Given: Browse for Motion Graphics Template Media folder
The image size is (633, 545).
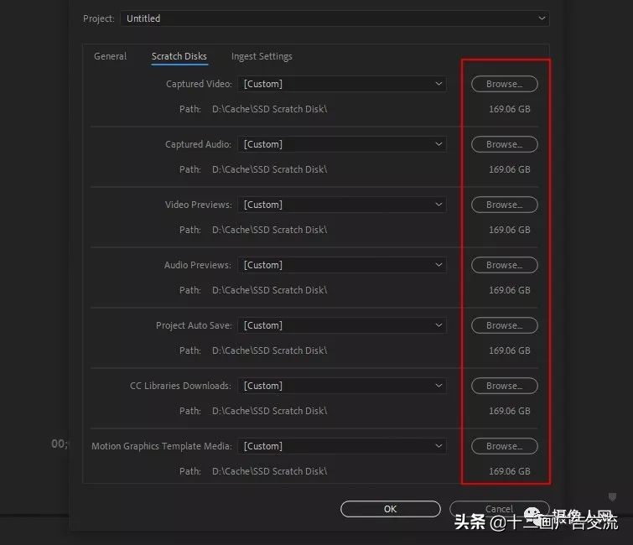Looking at the screenshot, I should click(x=504, y=446).
